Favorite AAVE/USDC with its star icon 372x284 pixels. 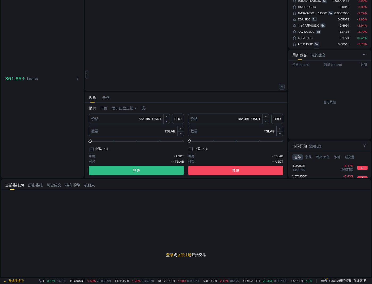coord(294,32)
